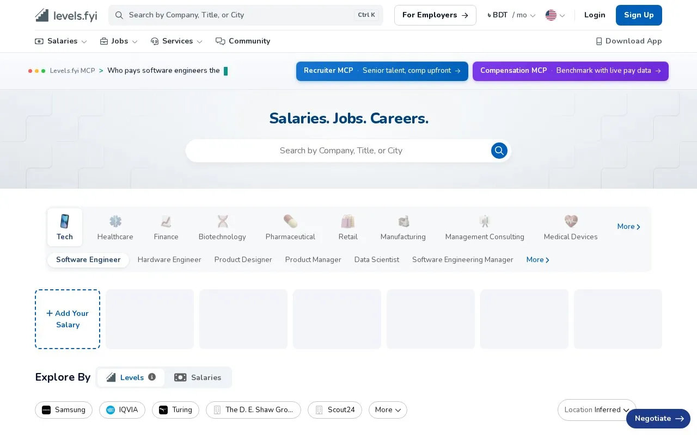Expand the Jobs menu
Viewport: 697px width, 435px height.
coord(119,41)
